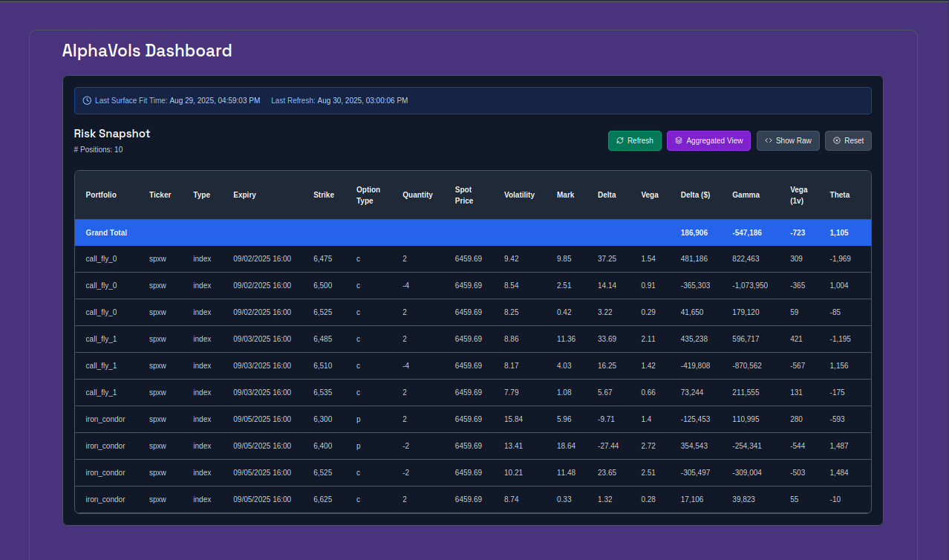Select the Grand Total row label
Screen dimensions: 949x560
[106, 232]
